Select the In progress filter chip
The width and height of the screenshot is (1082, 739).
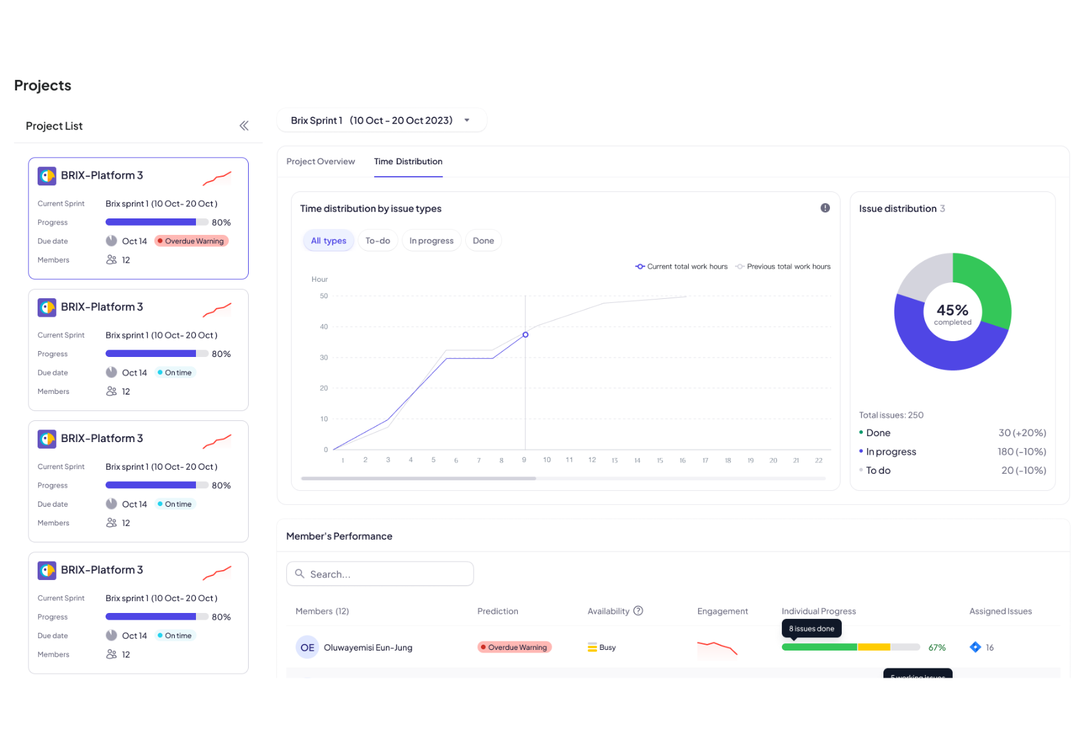431,241
